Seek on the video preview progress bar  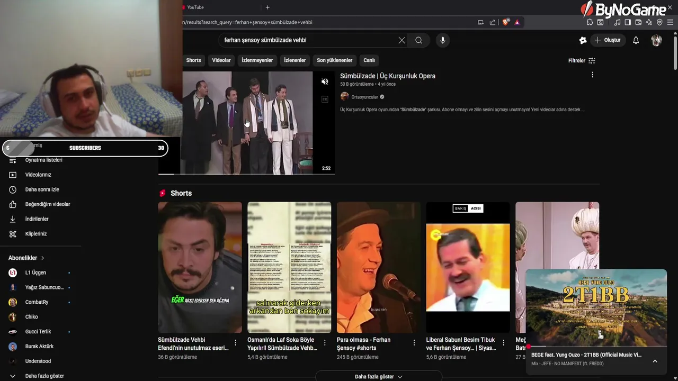pos(246,174)
